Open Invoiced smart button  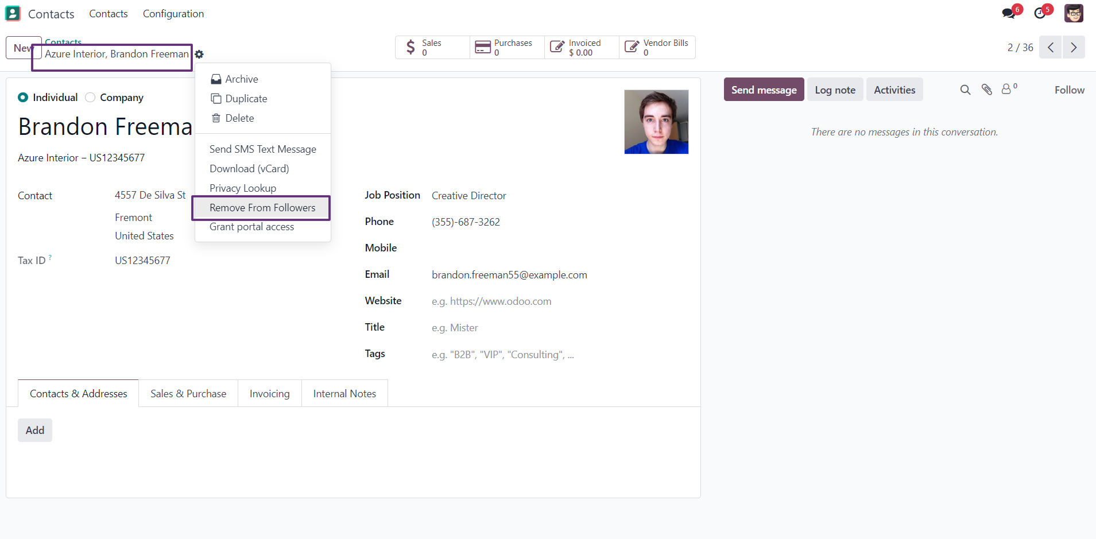582,47
